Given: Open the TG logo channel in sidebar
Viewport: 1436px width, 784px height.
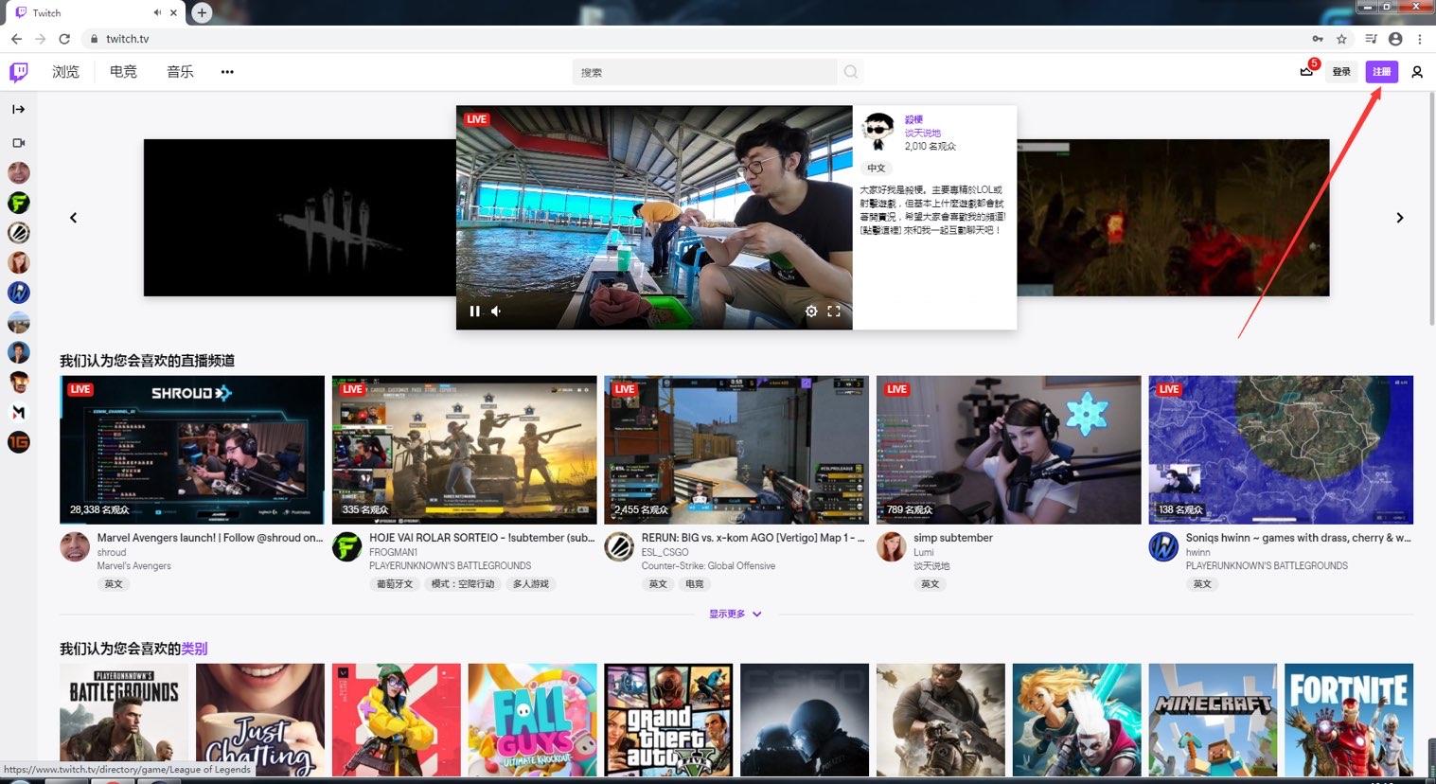Looking at the screenshot, I should pyautogui.click(x=18, y=442).
